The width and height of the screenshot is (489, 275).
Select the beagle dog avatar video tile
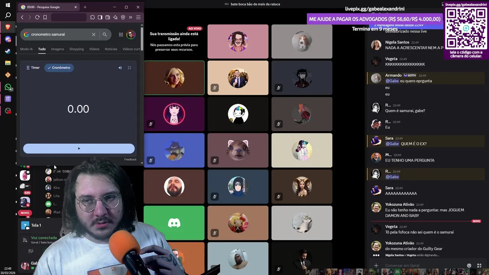(x=302, y=42)
